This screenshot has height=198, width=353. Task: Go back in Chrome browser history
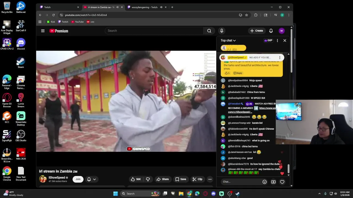[40, 15]
